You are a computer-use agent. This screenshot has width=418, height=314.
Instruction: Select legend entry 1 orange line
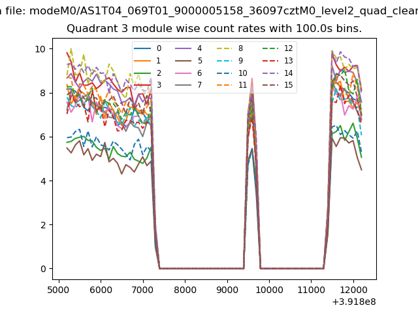point(148,61)
